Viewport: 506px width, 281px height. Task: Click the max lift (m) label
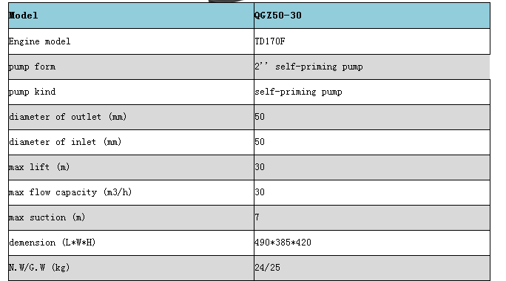point(39,167)
